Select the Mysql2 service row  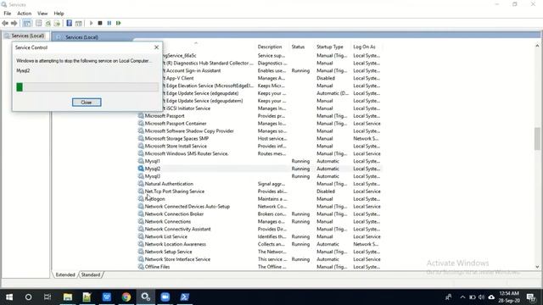(259, 169)
